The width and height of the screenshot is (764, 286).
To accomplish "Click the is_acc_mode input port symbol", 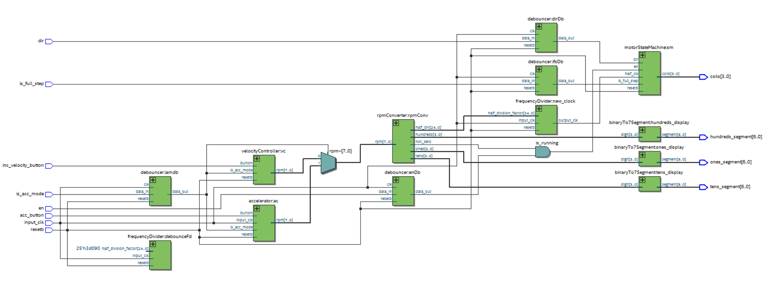I will (x=49, y=194).
